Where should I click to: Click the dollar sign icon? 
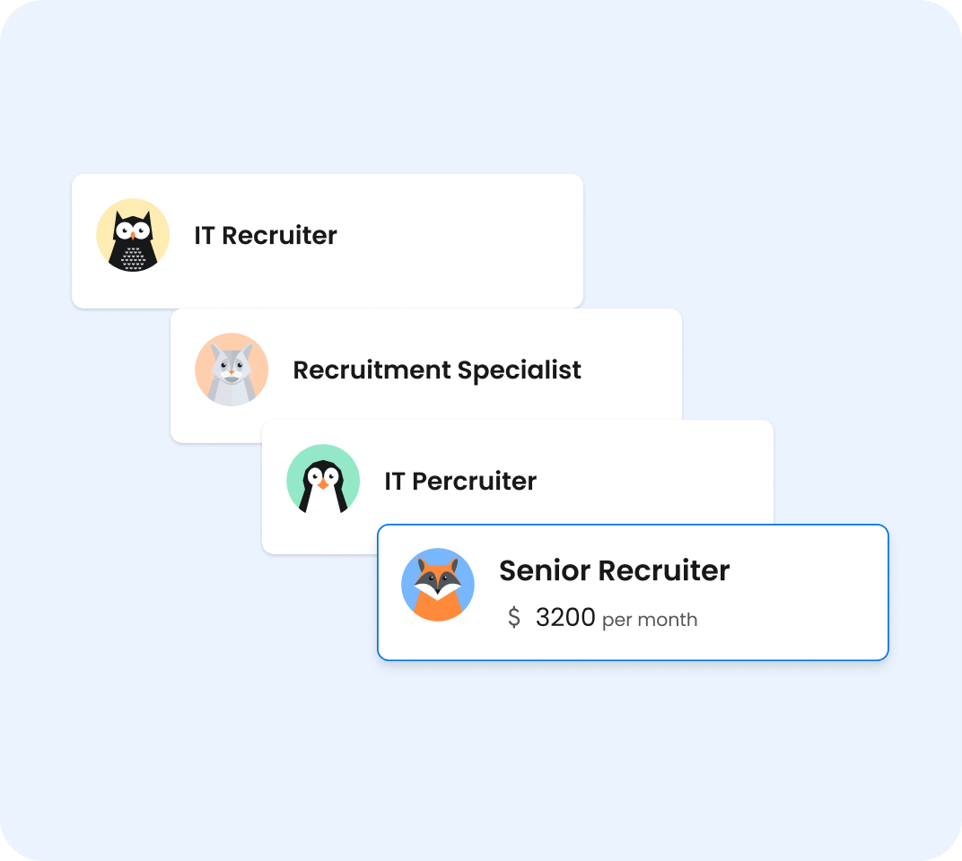[514, 618]
